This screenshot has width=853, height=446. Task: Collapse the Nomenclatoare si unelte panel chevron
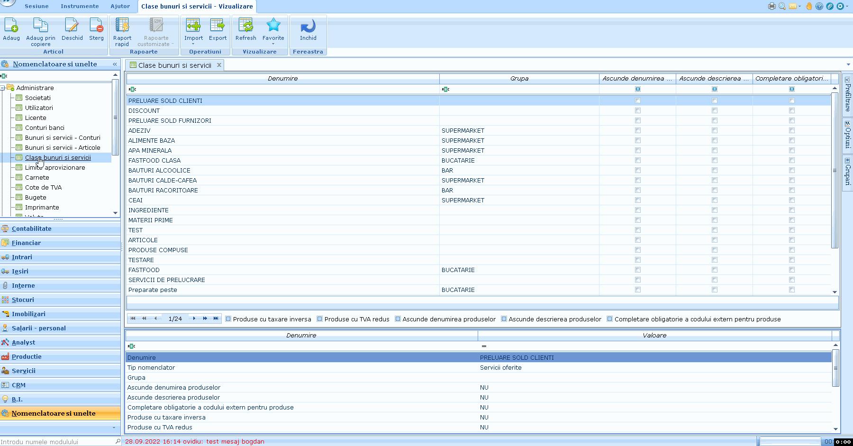115,64
